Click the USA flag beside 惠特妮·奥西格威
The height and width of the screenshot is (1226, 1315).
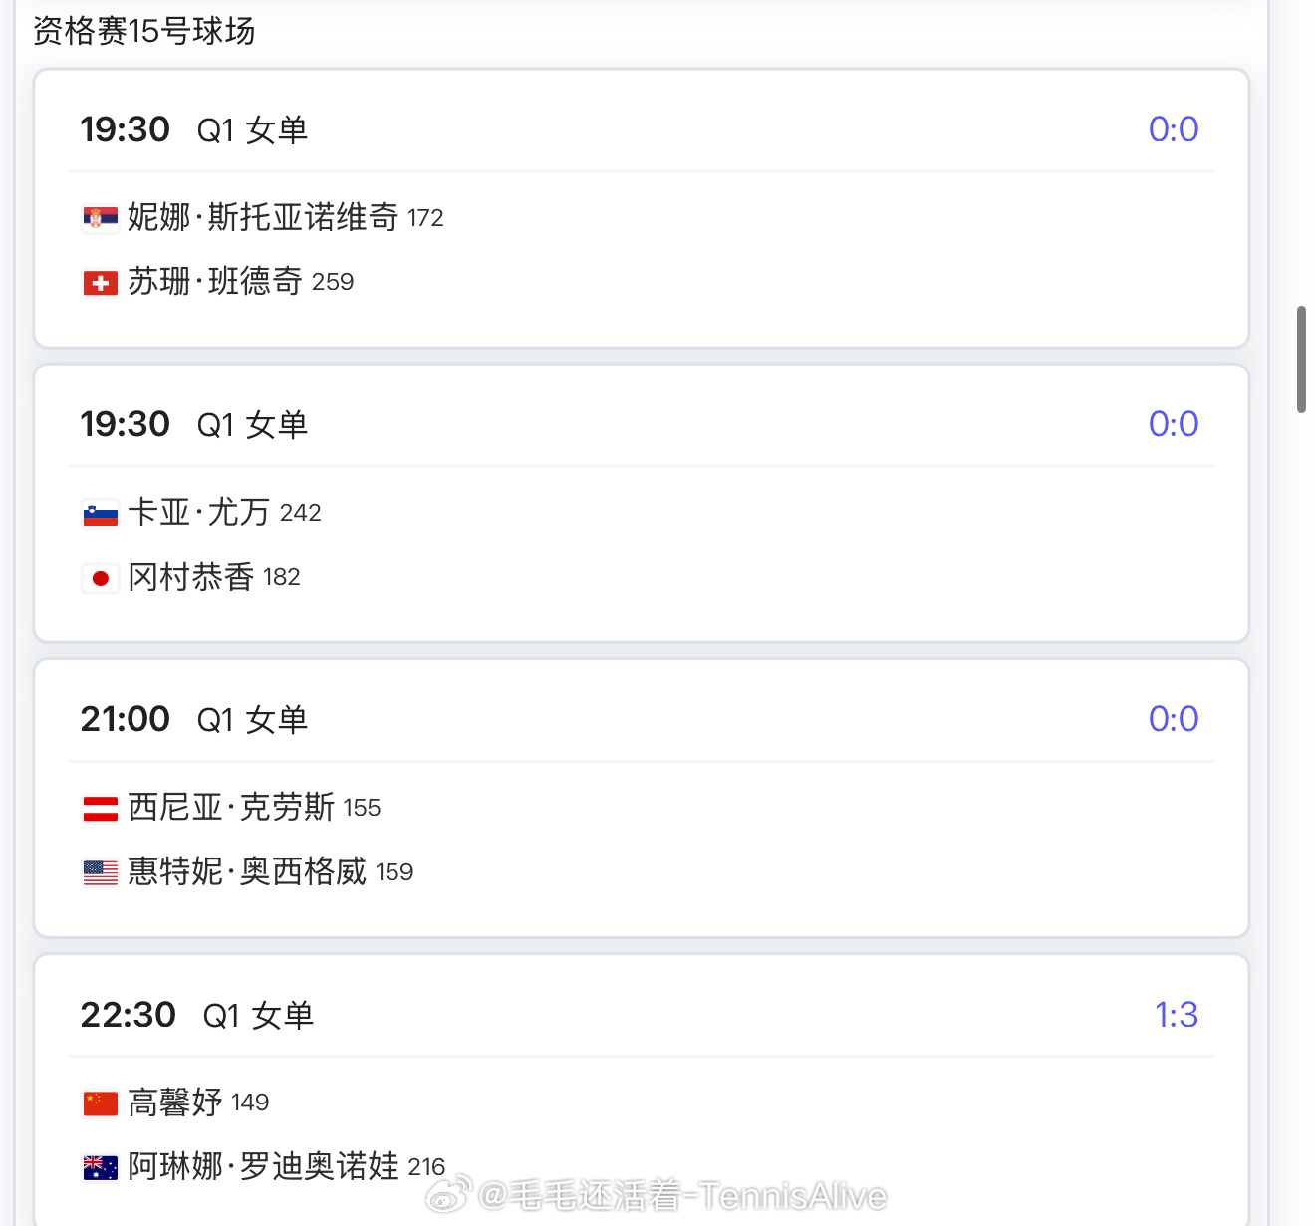tap(100, 873)
